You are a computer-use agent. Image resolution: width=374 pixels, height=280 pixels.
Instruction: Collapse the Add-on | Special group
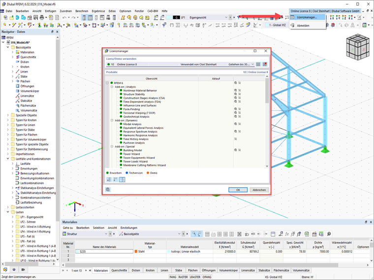(112, 146)
